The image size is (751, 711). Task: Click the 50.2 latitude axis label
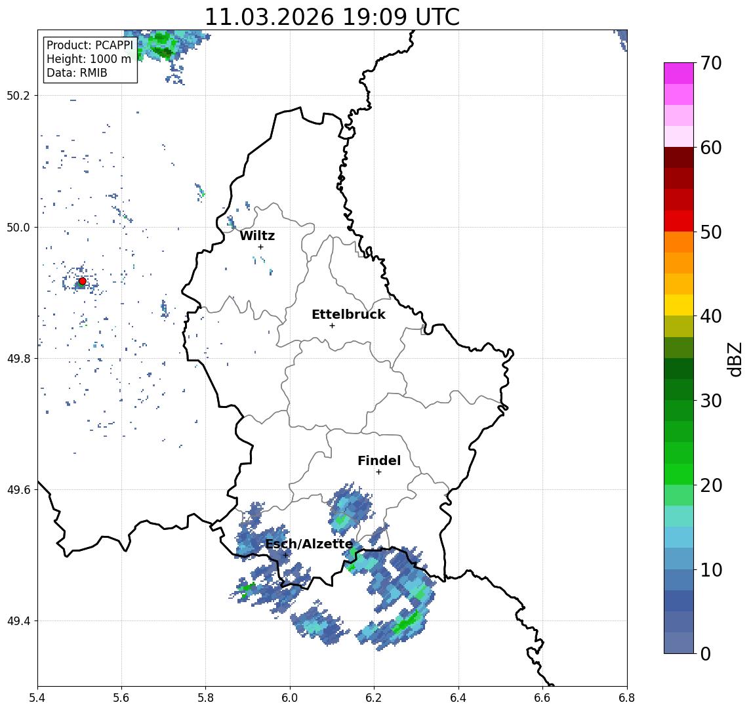(x=18, y=95)
